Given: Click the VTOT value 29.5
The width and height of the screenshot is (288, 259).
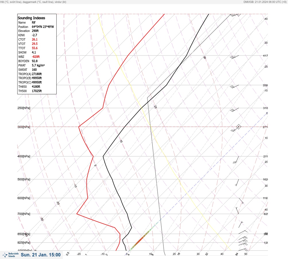Looking at the screenshot, I should tap(34, 44).
